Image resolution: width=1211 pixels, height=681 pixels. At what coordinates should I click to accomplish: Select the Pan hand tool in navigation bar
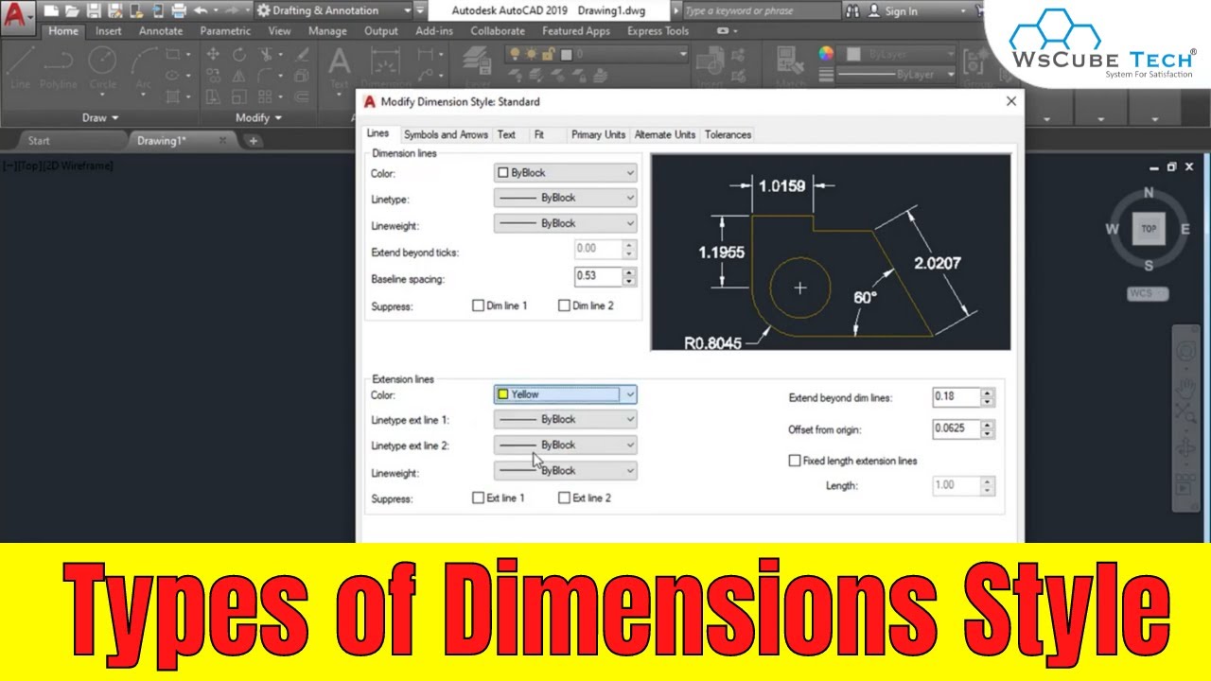tap(1185, 389)
